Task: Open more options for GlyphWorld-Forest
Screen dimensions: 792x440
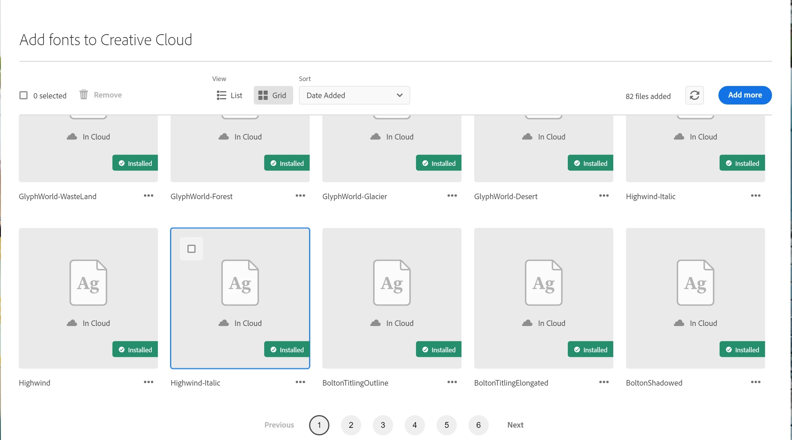Action: coord(300,196)
